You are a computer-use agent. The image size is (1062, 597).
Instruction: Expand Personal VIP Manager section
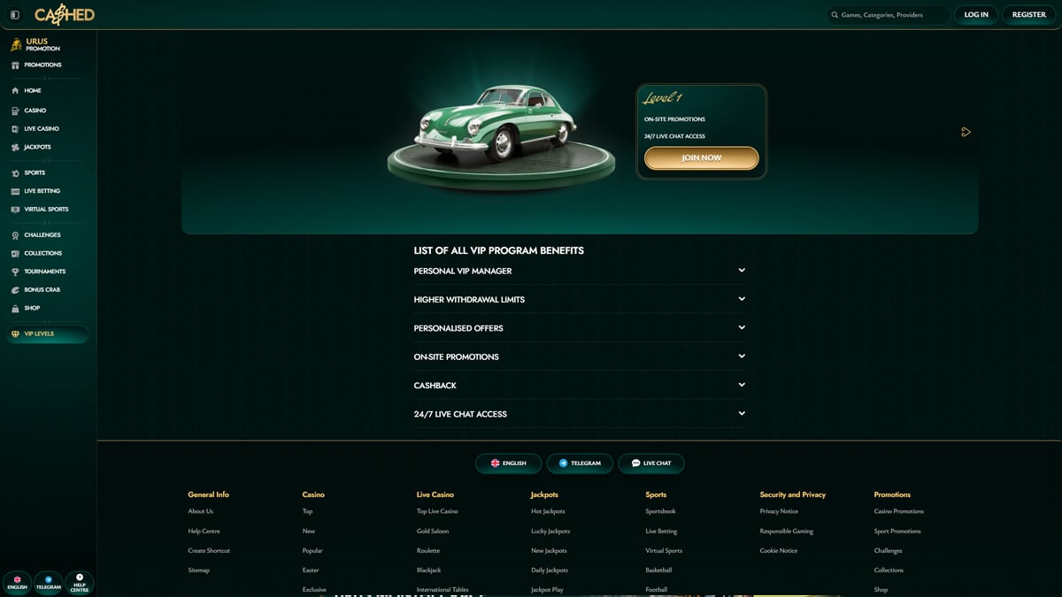[x=742, y=271]
